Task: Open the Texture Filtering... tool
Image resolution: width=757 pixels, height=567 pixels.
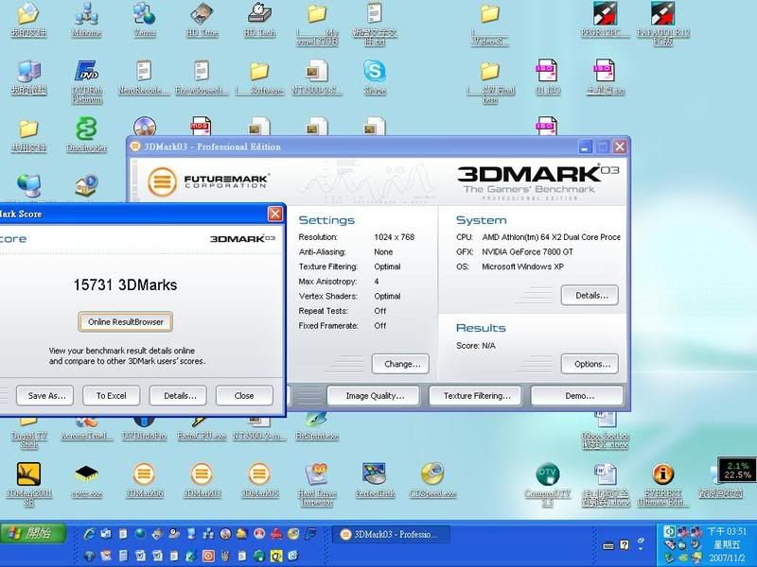Action: click(x=476, y=395)
